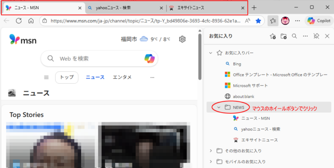
Task: Expand the その他のお気に入り folder
Action: tap(211, 151)
